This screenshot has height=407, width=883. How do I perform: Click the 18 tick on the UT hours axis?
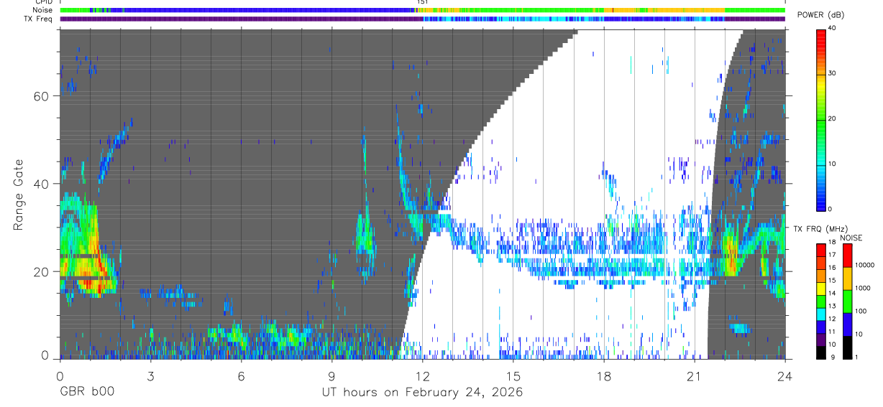[x=604, y=375]
